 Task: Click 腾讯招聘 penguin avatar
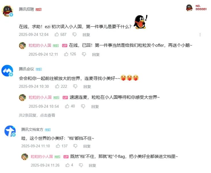click(x=7, y=11)
